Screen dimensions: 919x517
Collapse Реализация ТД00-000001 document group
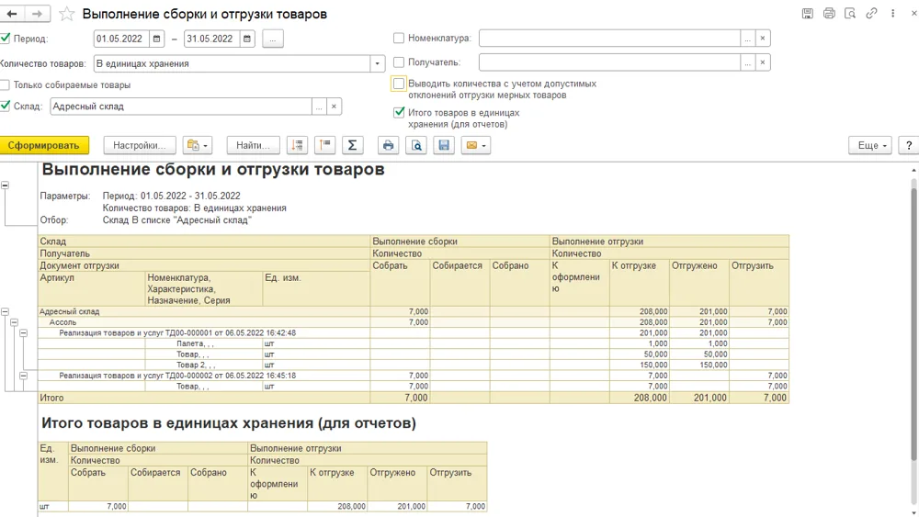pyautogui.click(x=24, y=333)
